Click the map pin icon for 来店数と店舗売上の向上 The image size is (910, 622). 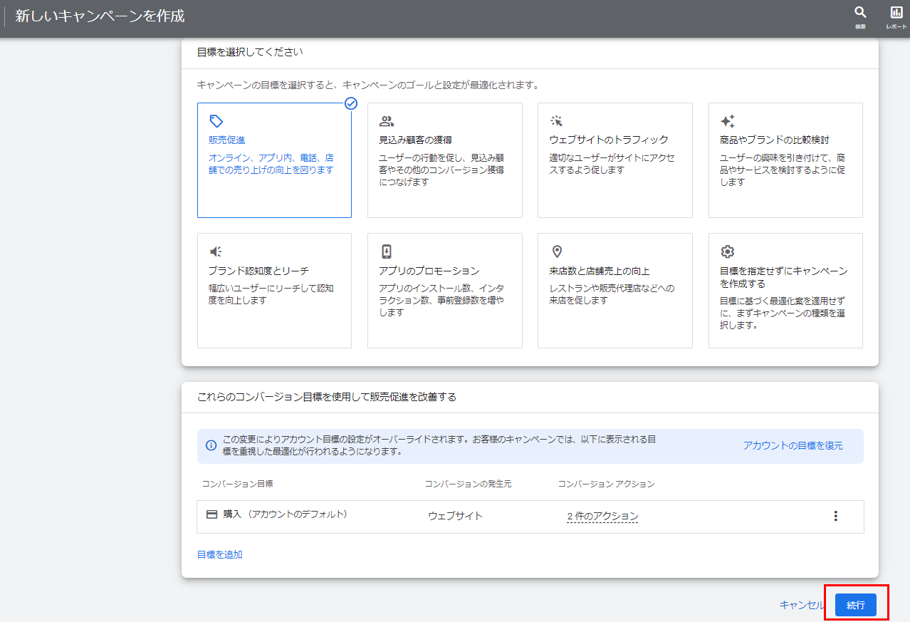(x=557, y=252)
